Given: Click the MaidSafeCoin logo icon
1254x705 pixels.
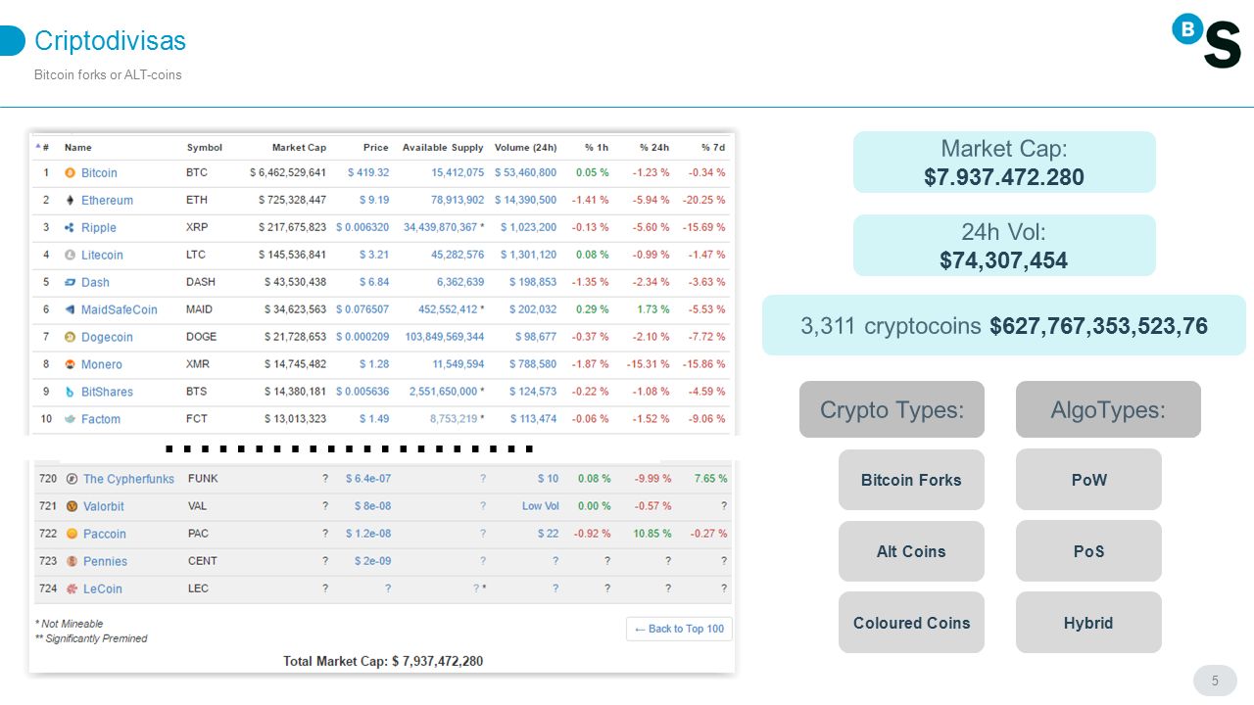Looking at the screenshot, I should click(70, 309).
